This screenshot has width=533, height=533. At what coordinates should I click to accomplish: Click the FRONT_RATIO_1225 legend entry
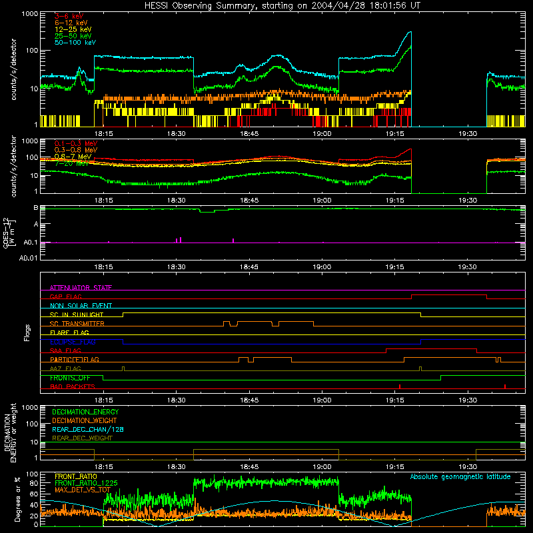coord(86,483)
